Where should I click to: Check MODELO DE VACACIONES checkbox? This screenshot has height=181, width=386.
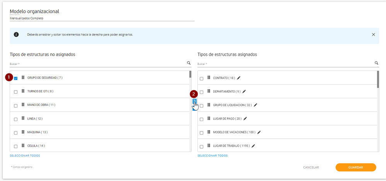coord(201,133)
